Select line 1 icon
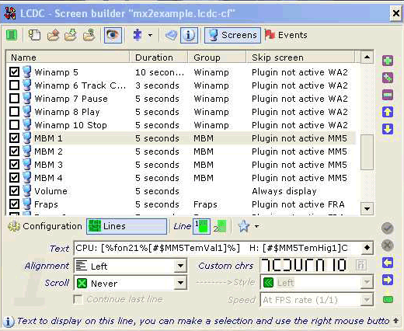Viewport: 404px width, 331px height. (201, 226)
